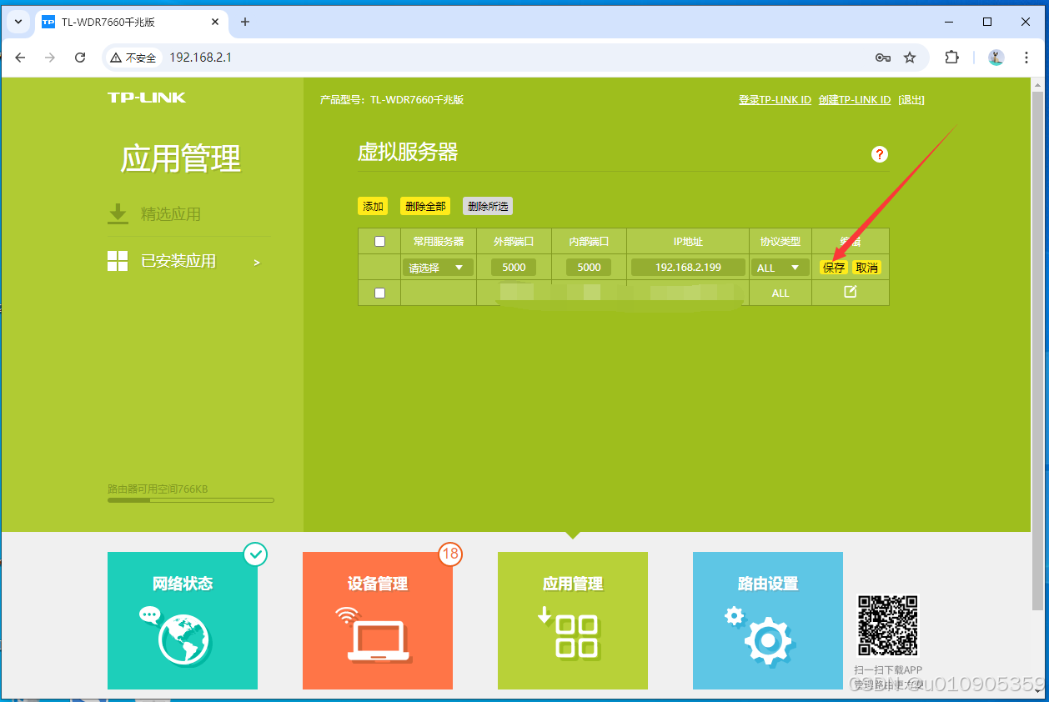1049x702 pixels.
Task: Select the 应用管理 panel in bottom navigation
Action: coord(572,620)
